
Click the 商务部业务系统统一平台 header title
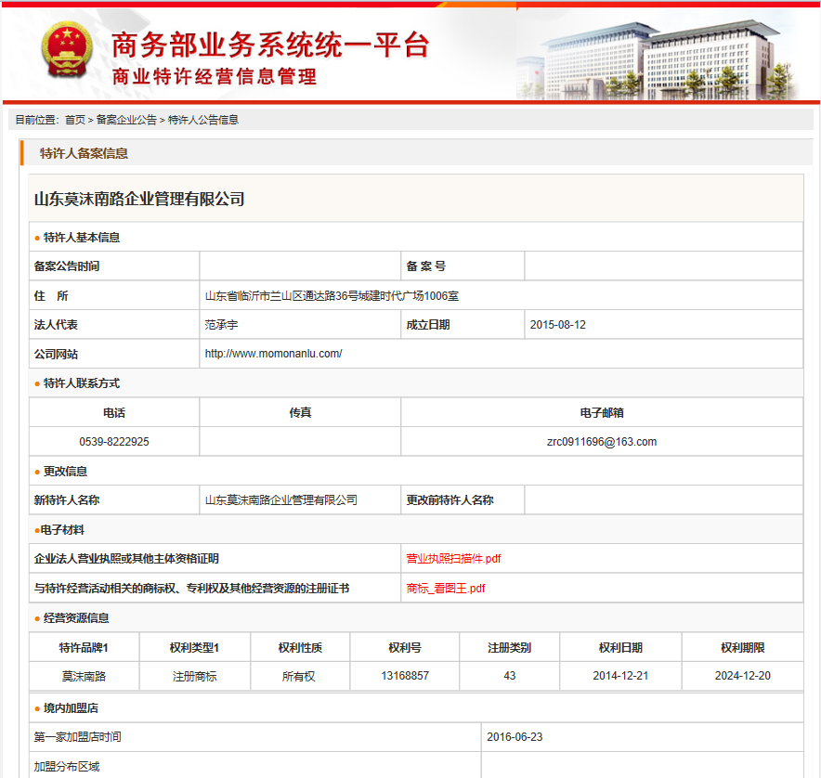(x=269, y=45)
